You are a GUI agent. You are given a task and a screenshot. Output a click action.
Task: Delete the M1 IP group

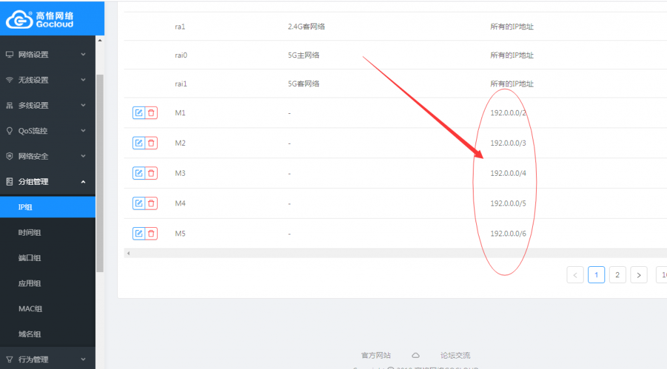pos(151,113)
